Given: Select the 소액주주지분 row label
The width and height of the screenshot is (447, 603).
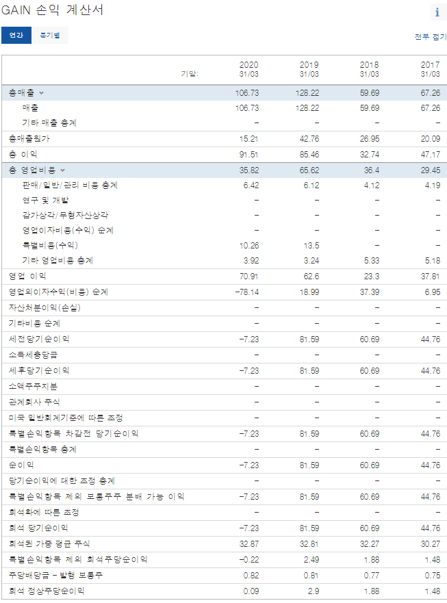Looking at the screenshot, I should pos(33,386).
